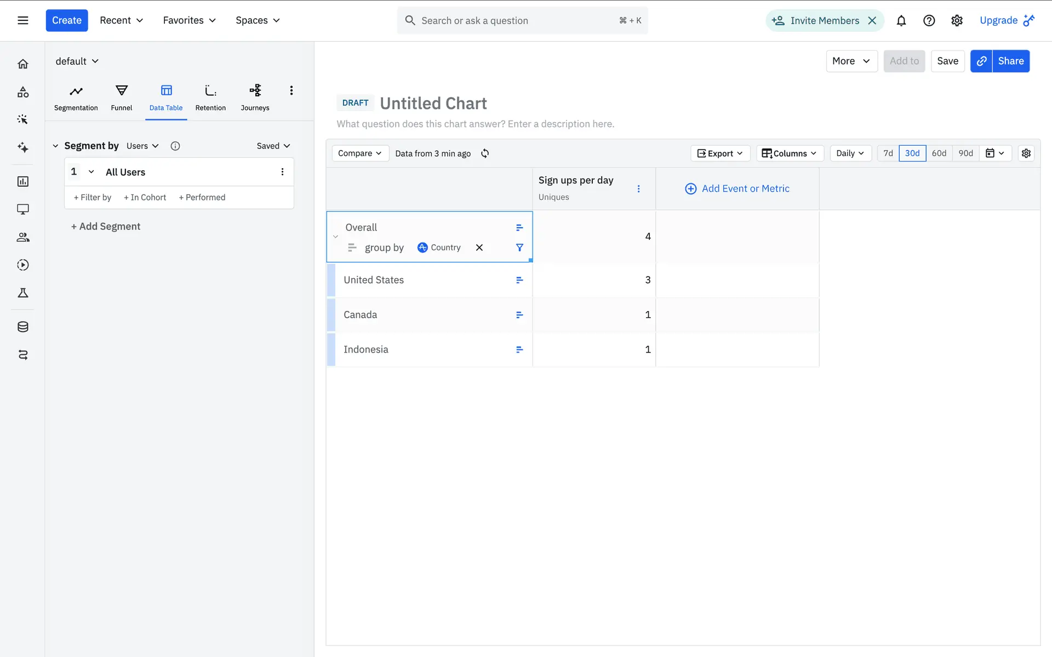
Task: Click the United States color bar
Action: pyautogui.click(x=331, y=280)
